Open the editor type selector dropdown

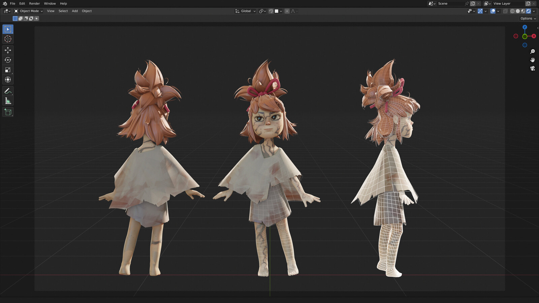[x=7, y=11]
